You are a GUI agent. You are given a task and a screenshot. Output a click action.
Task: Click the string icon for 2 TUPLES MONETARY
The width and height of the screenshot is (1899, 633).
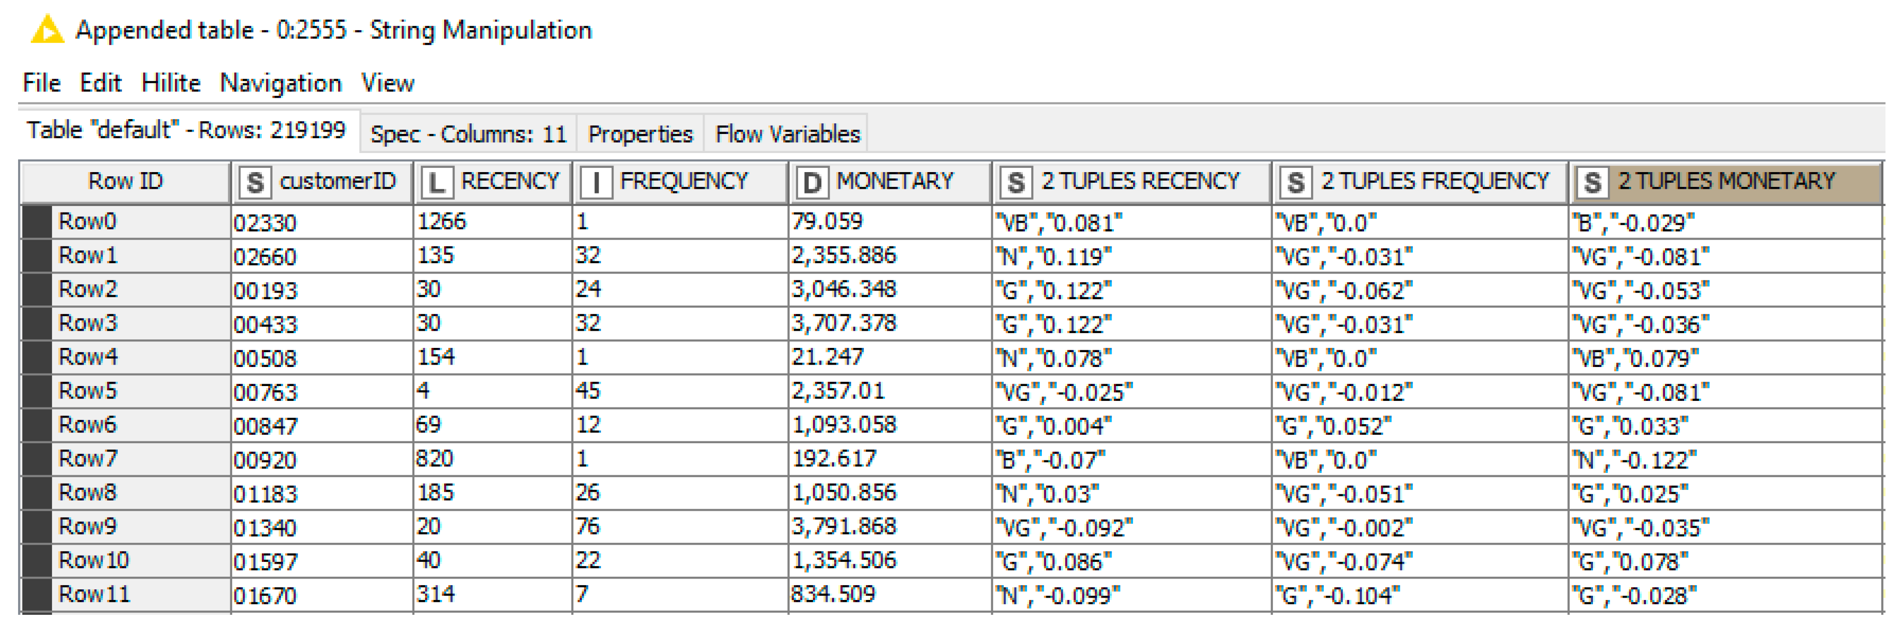(x=1592, y=182)
